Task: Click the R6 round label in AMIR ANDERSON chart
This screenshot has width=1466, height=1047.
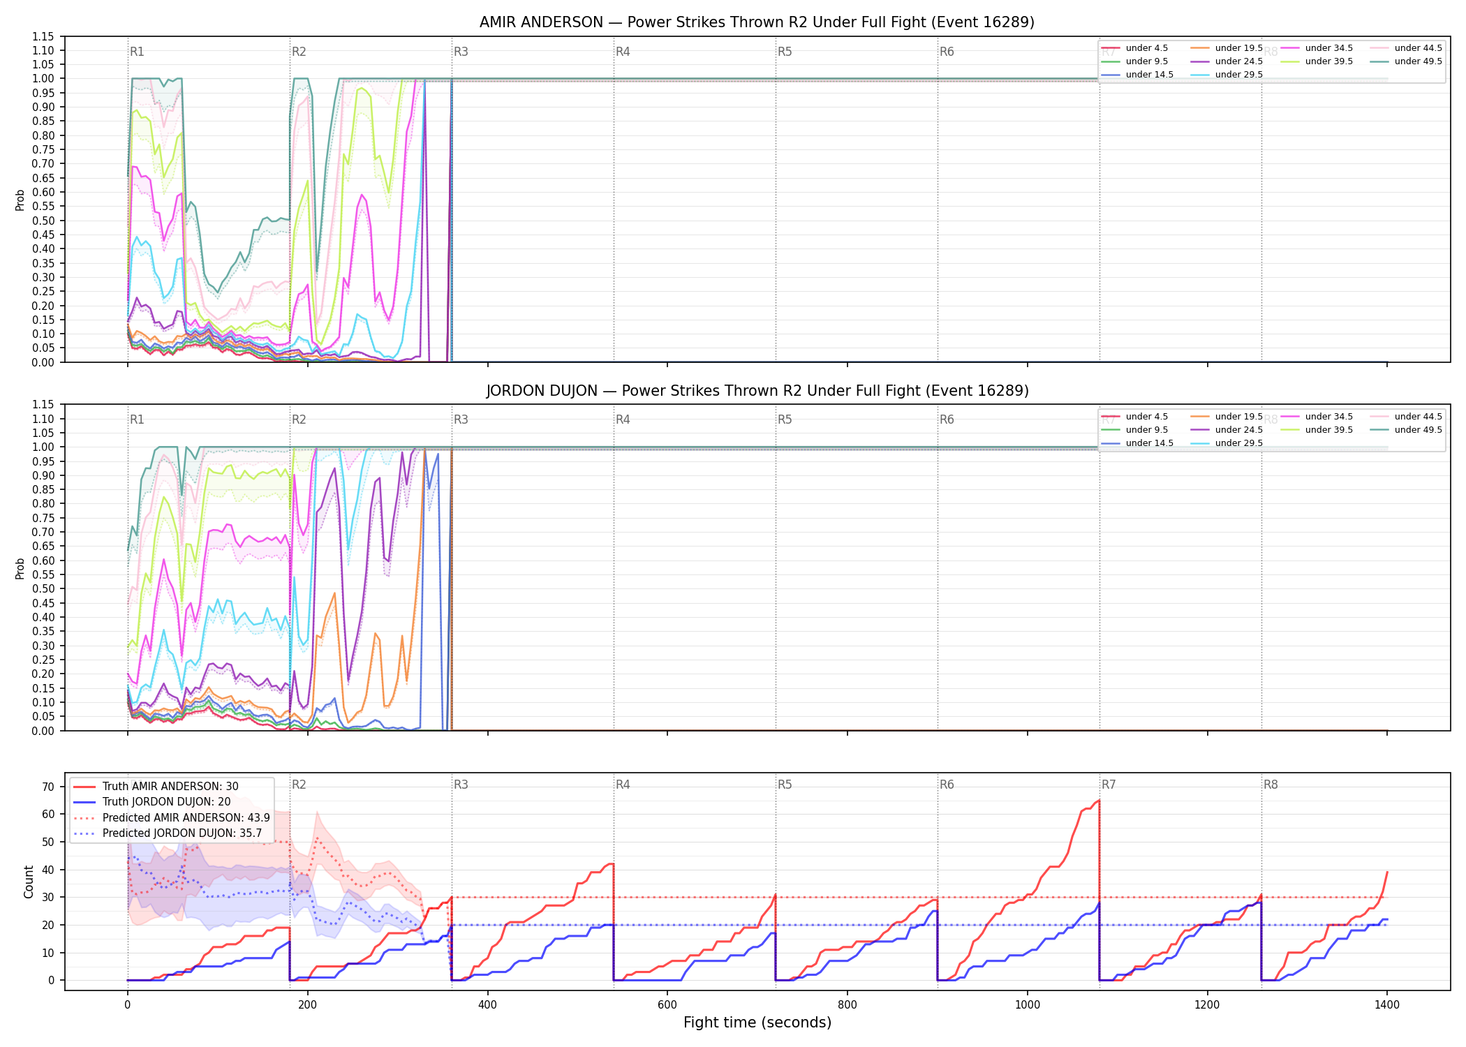Action: [947, 52]
